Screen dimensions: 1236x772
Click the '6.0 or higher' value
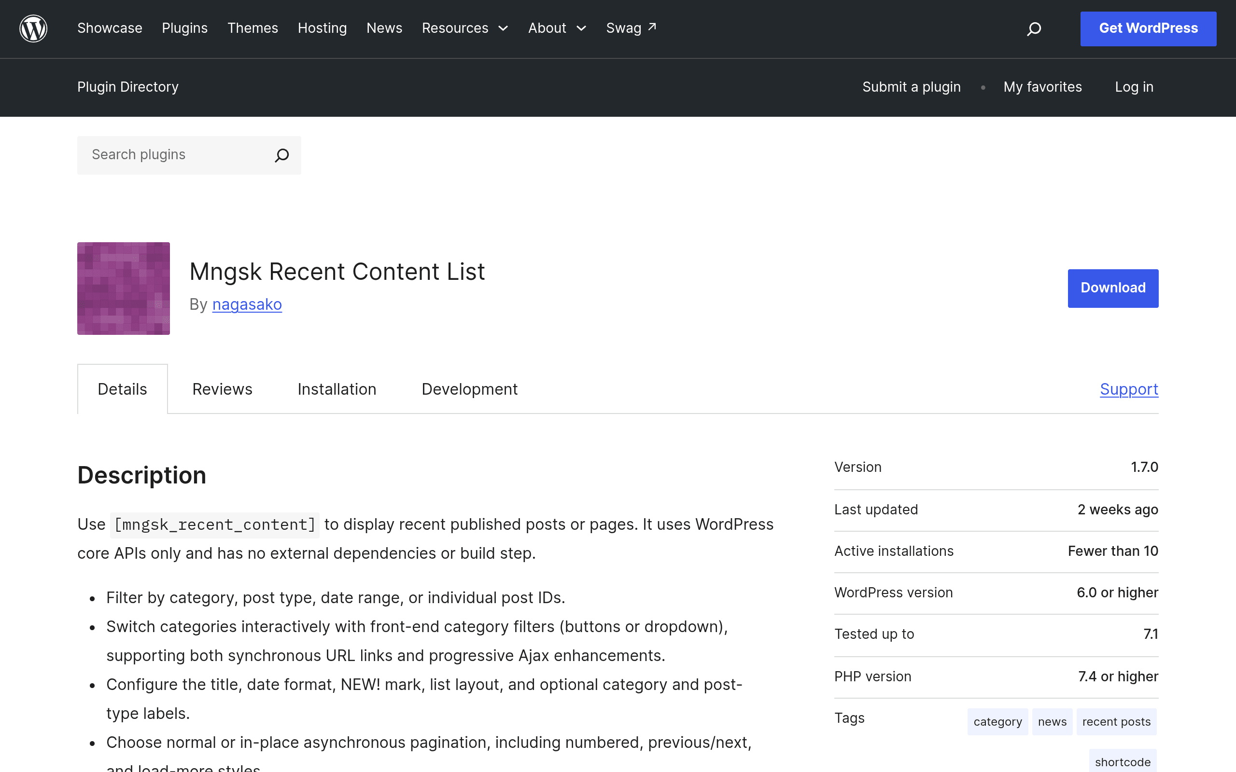(1118, 593)
